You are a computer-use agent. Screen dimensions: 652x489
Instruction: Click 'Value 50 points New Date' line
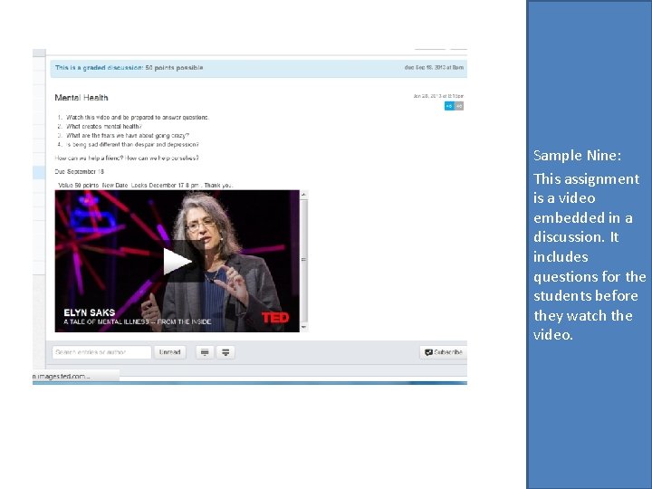(x=145, y=185)
